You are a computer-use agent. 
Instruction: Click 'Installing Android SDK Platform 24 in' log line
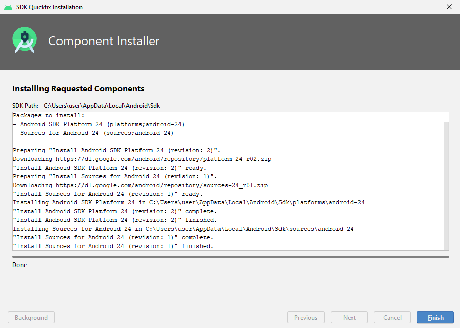[x=189, y=202]
